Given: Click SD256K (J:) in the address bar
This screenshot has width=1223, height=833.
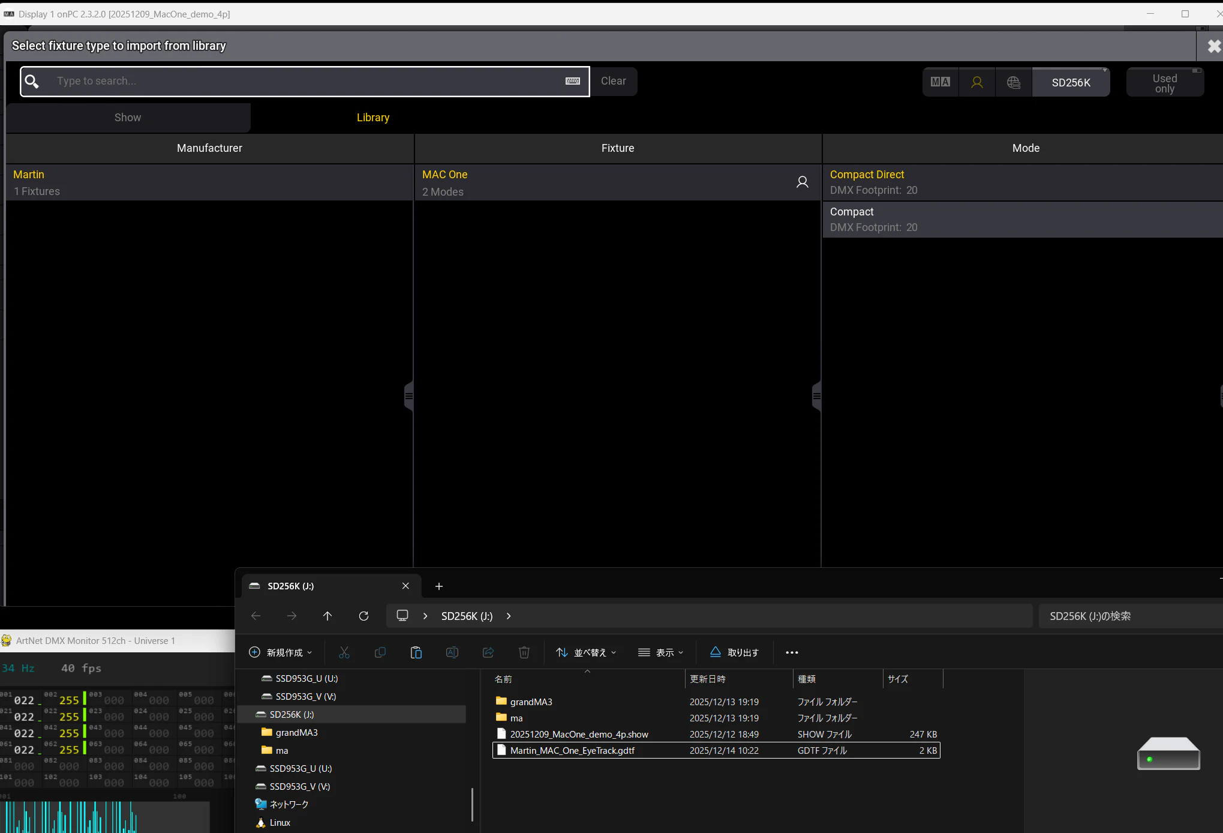Looking at the screenshot, I should click(x=467, y=616).
